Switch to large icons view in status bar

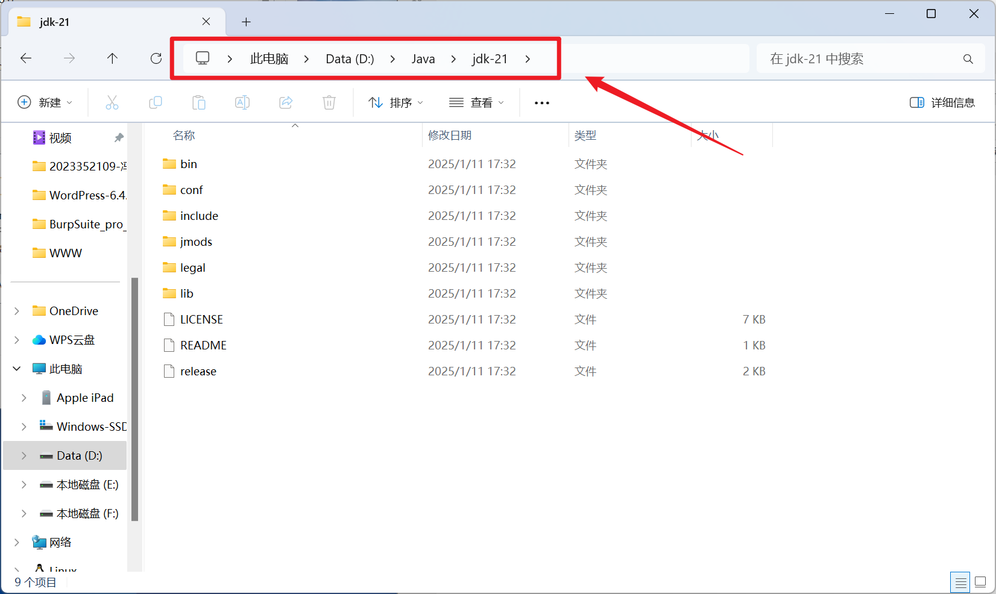tap(980, 582)
